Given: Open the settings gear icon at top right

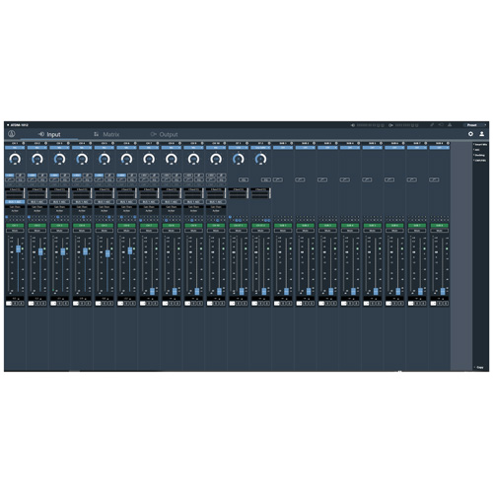Looking at the screenshot, I should (470, 134).
